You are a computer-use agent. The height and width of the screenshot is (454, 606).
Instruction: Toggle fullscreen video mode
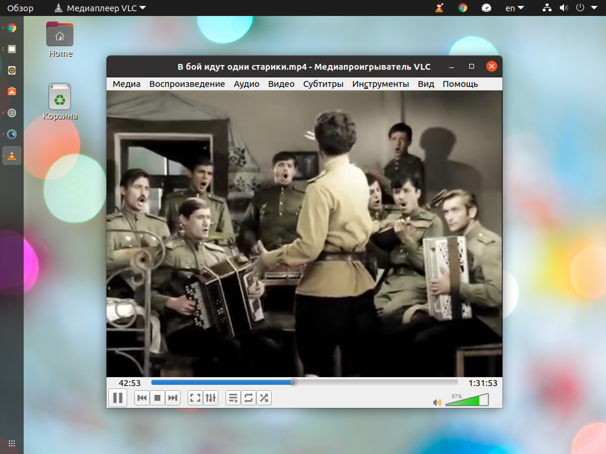click(x=195, y=398)
